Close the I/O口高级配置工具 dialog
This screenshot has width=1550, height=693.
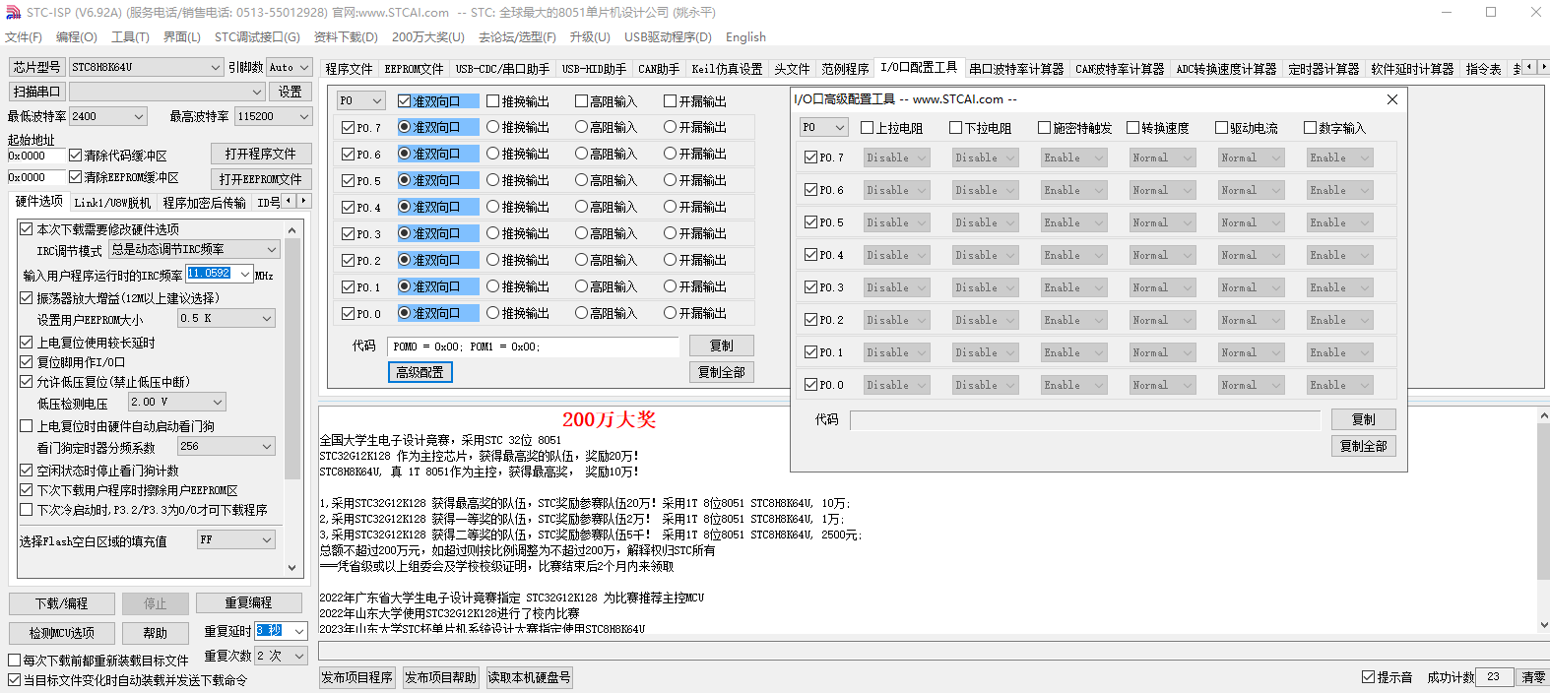click(1391, 99)
